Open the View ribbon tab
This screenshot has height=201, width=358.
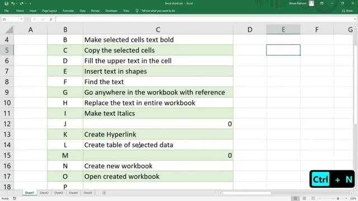[x=126, y=11]
